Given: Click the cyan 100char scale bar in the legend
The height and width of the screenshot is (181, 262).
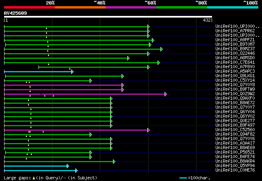Looking at the screenshot, I should pos(183,178).
